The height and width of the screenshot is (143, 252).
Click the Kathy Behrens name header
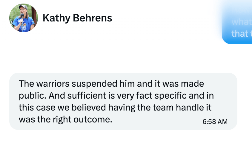pos(77,18)
